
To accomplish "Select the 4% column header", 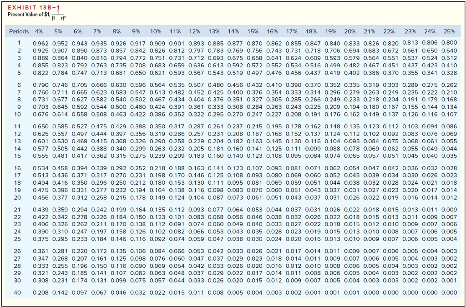I will click(x=38, y=32).
